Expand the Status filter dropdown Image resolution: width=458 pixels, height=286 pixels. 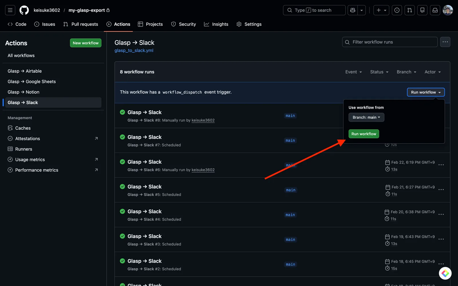pos(379,72)
